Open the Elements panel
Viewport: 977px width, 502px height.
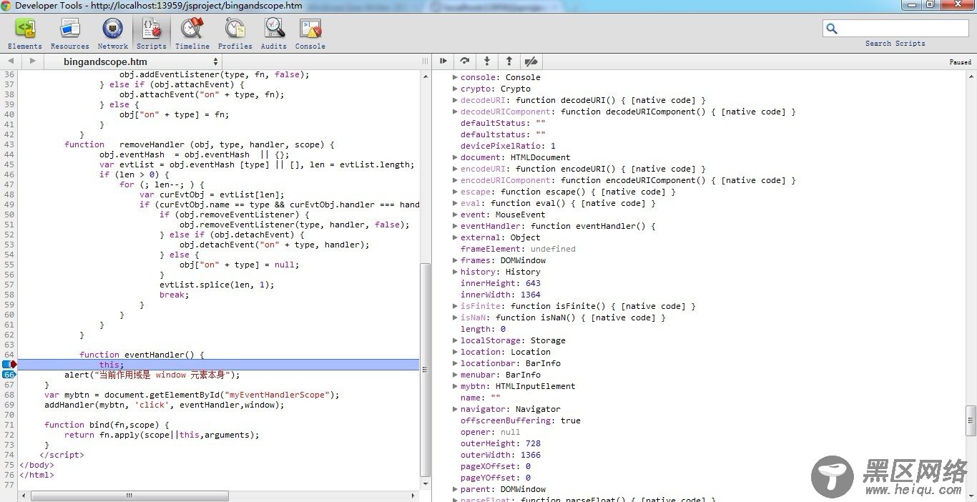(25, 34)
